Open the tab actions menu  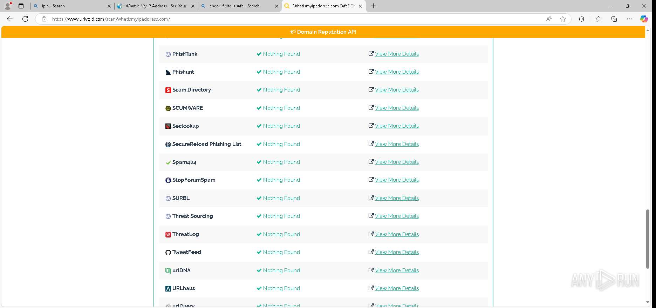(x=21, y=6)
